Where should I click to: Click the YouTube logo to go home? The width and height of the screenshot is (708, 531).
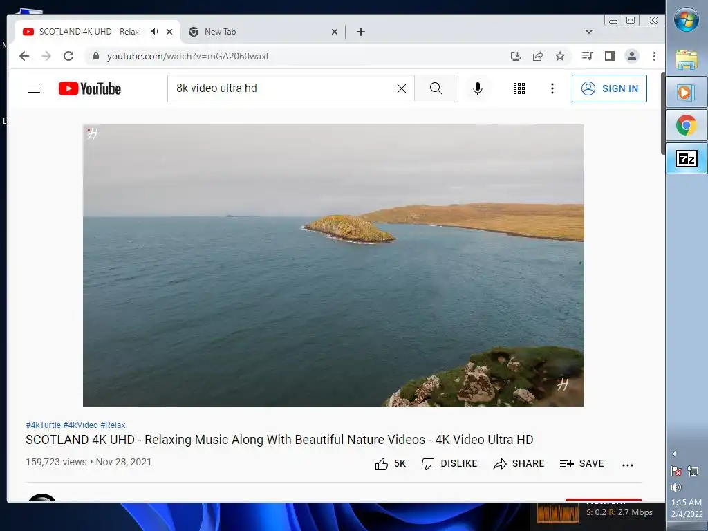click(90, 88)
